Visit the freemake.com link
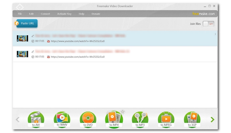 204,14
